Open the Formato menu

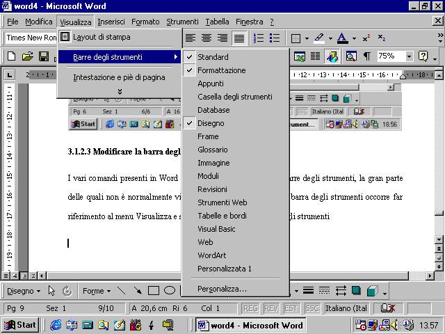click(145, 22)
